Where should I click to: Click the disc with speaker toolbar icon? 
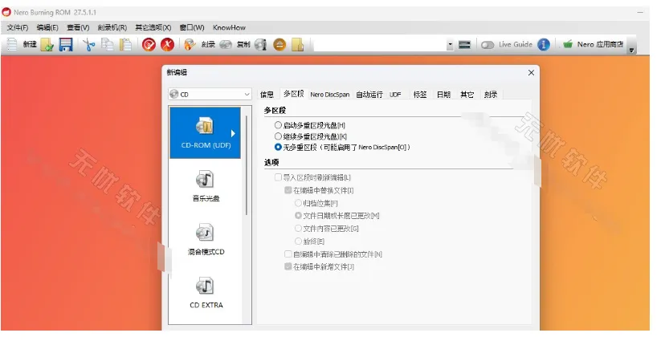[x=260, y=44]
